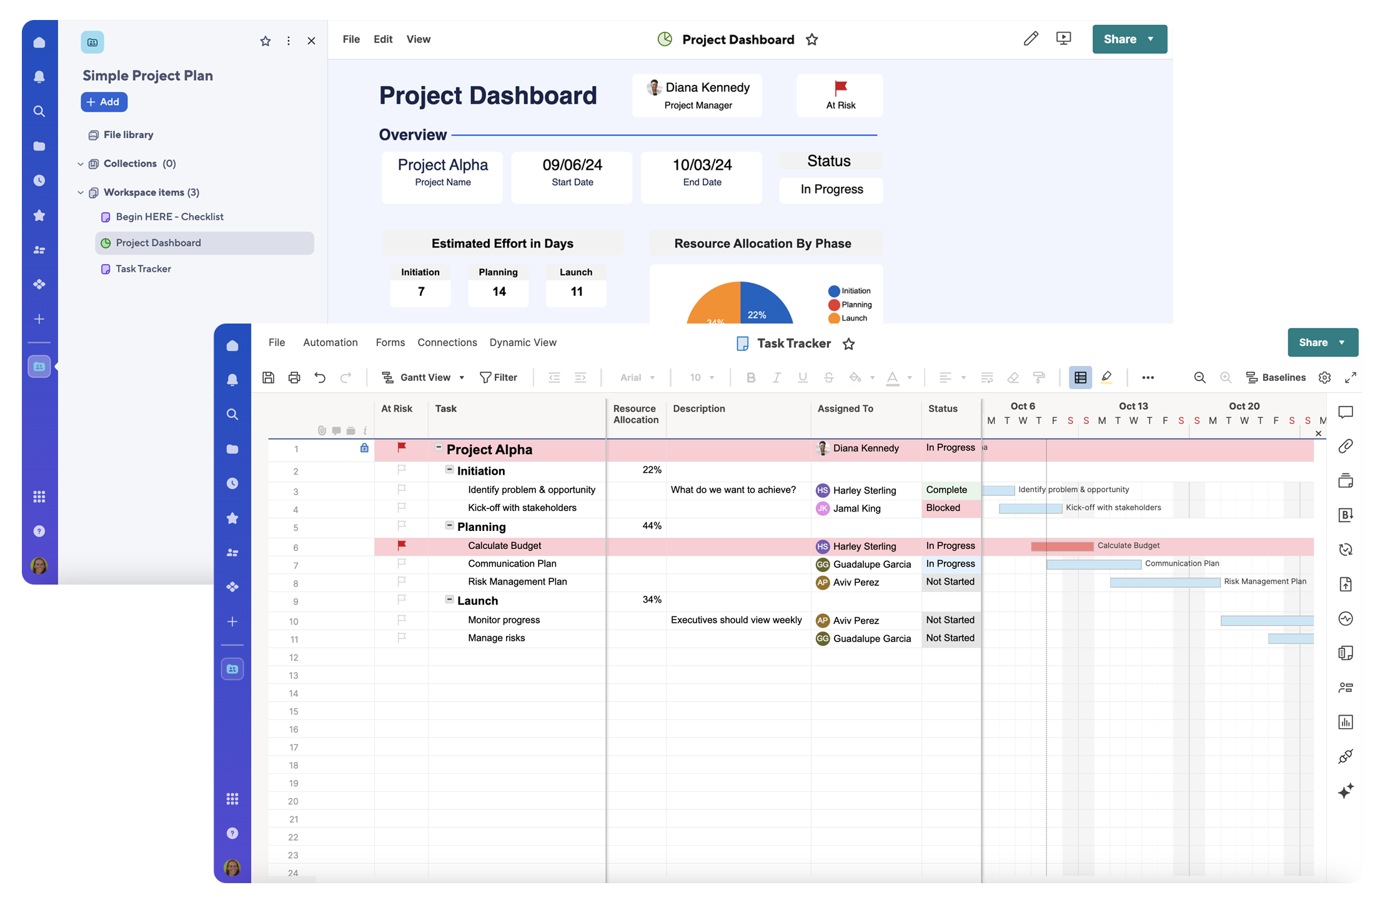This screenshot has width=1385, height=900.
Task: Click the print icon in Gantt toolbar
Action: tap(294, 377)
